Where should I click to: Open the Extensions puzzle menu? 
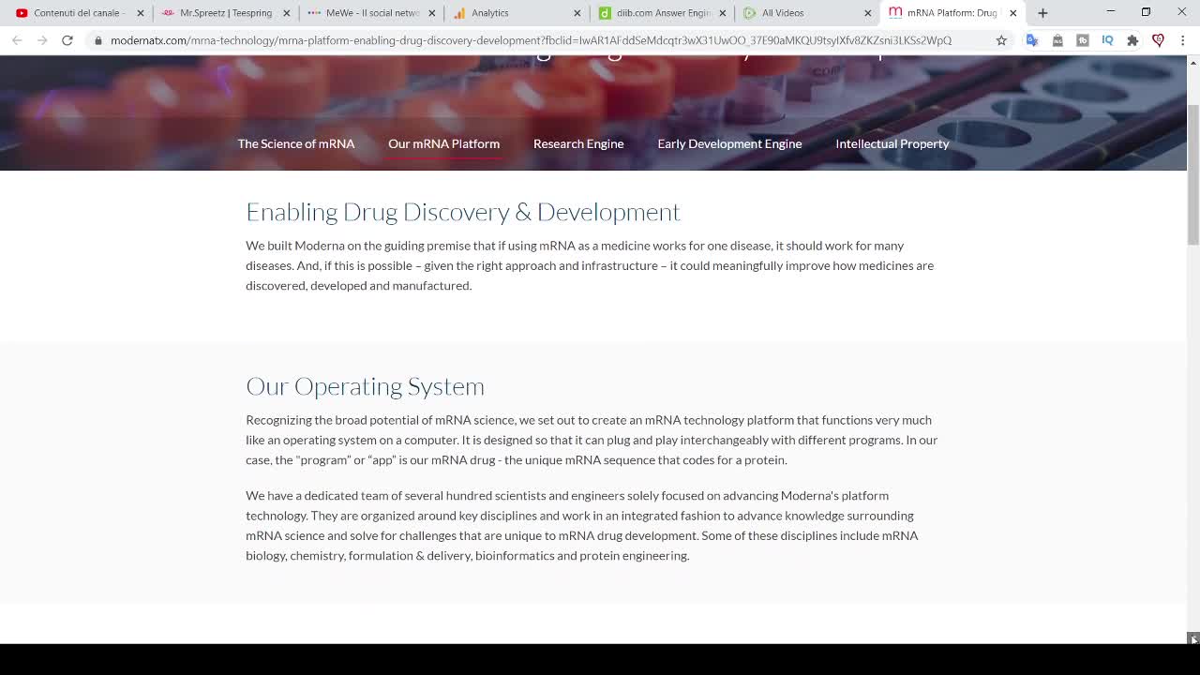(1132, 40)
